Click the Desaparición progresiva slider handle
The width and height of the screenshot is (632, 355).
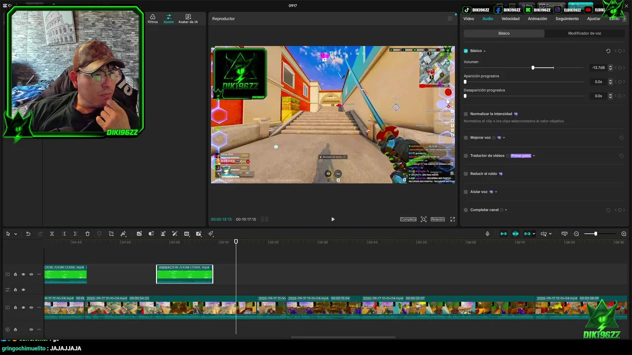click(465, 96)
